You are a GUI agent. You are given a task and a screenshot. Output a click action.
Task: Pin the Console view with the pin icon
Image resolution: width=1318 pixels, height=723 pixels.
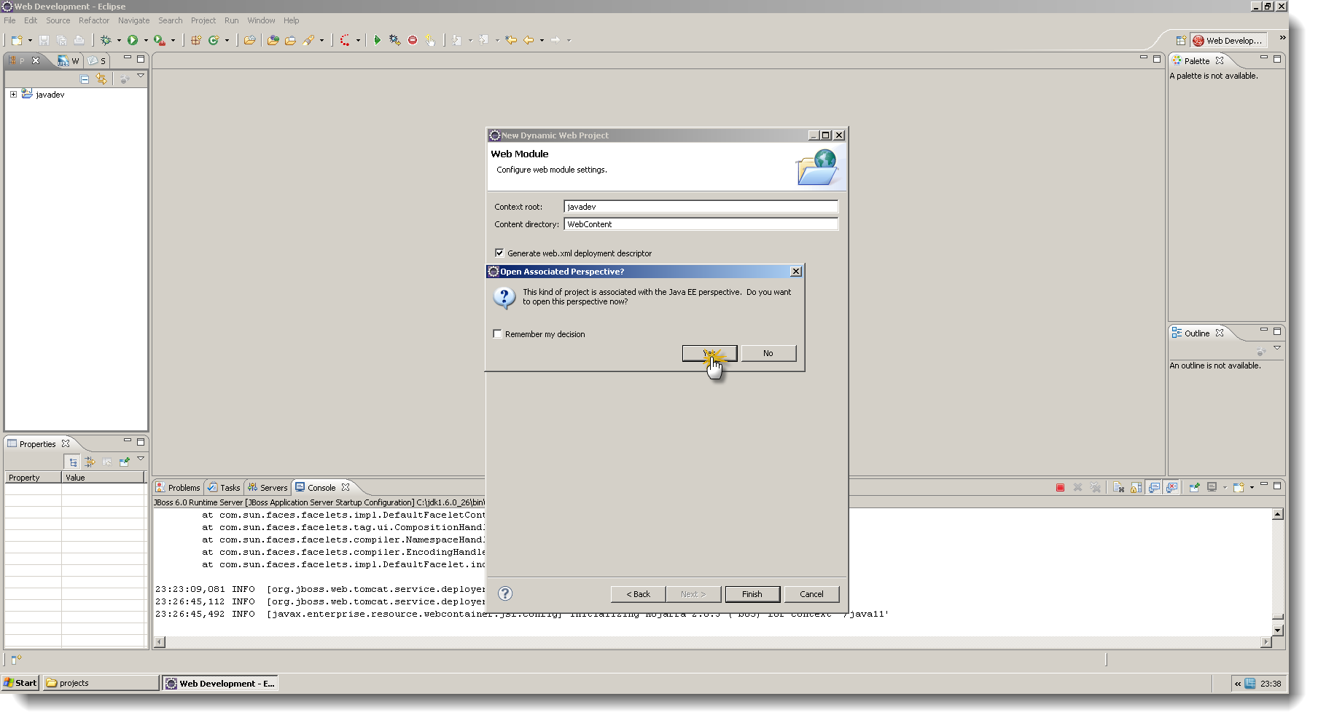tap(1194, 487)
